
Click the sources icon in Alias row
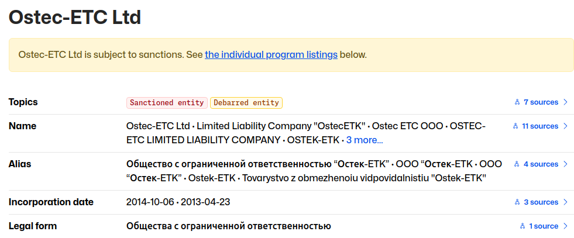coord(517,164)
